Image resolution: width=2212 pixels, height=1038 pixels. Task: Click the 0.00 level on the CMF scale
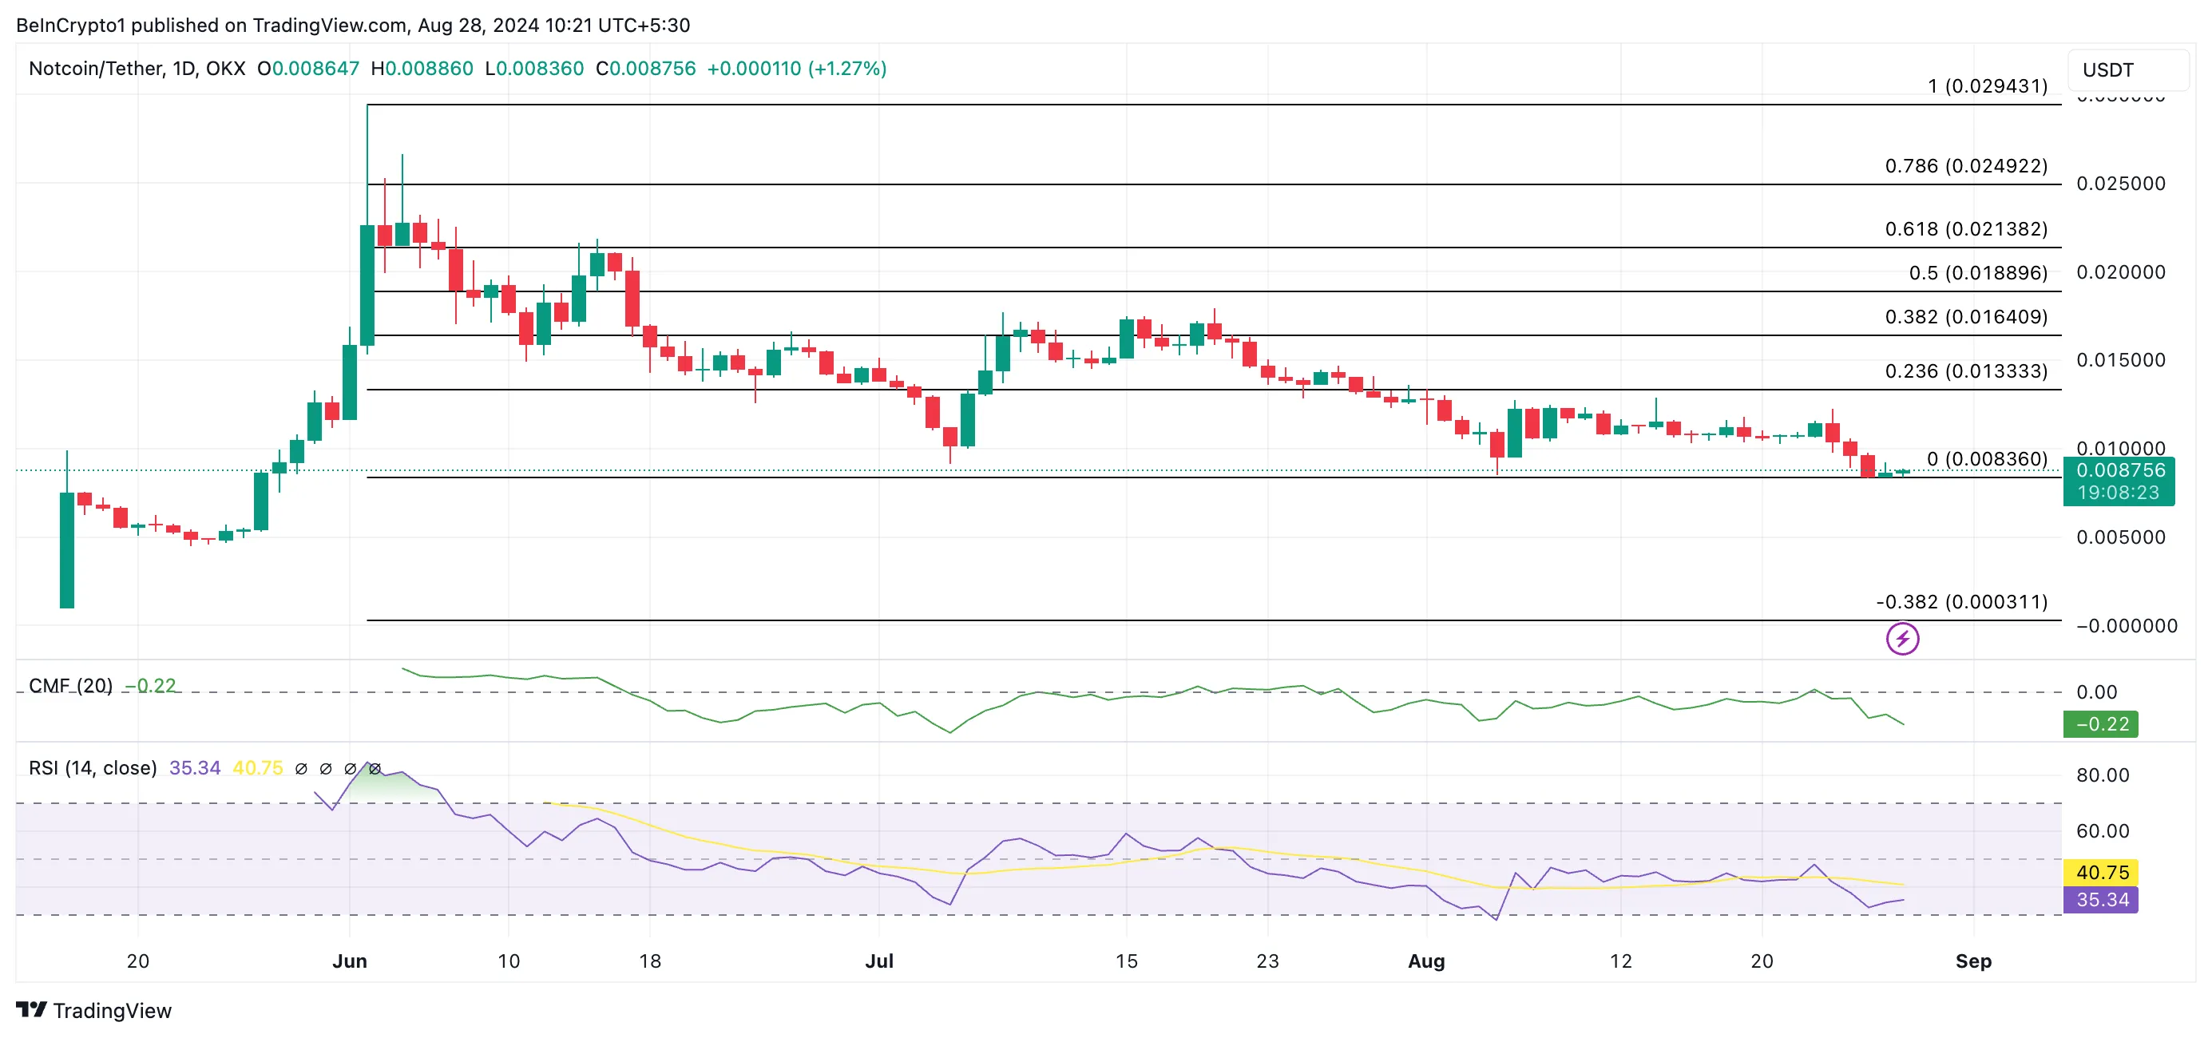pos(2096,692)
